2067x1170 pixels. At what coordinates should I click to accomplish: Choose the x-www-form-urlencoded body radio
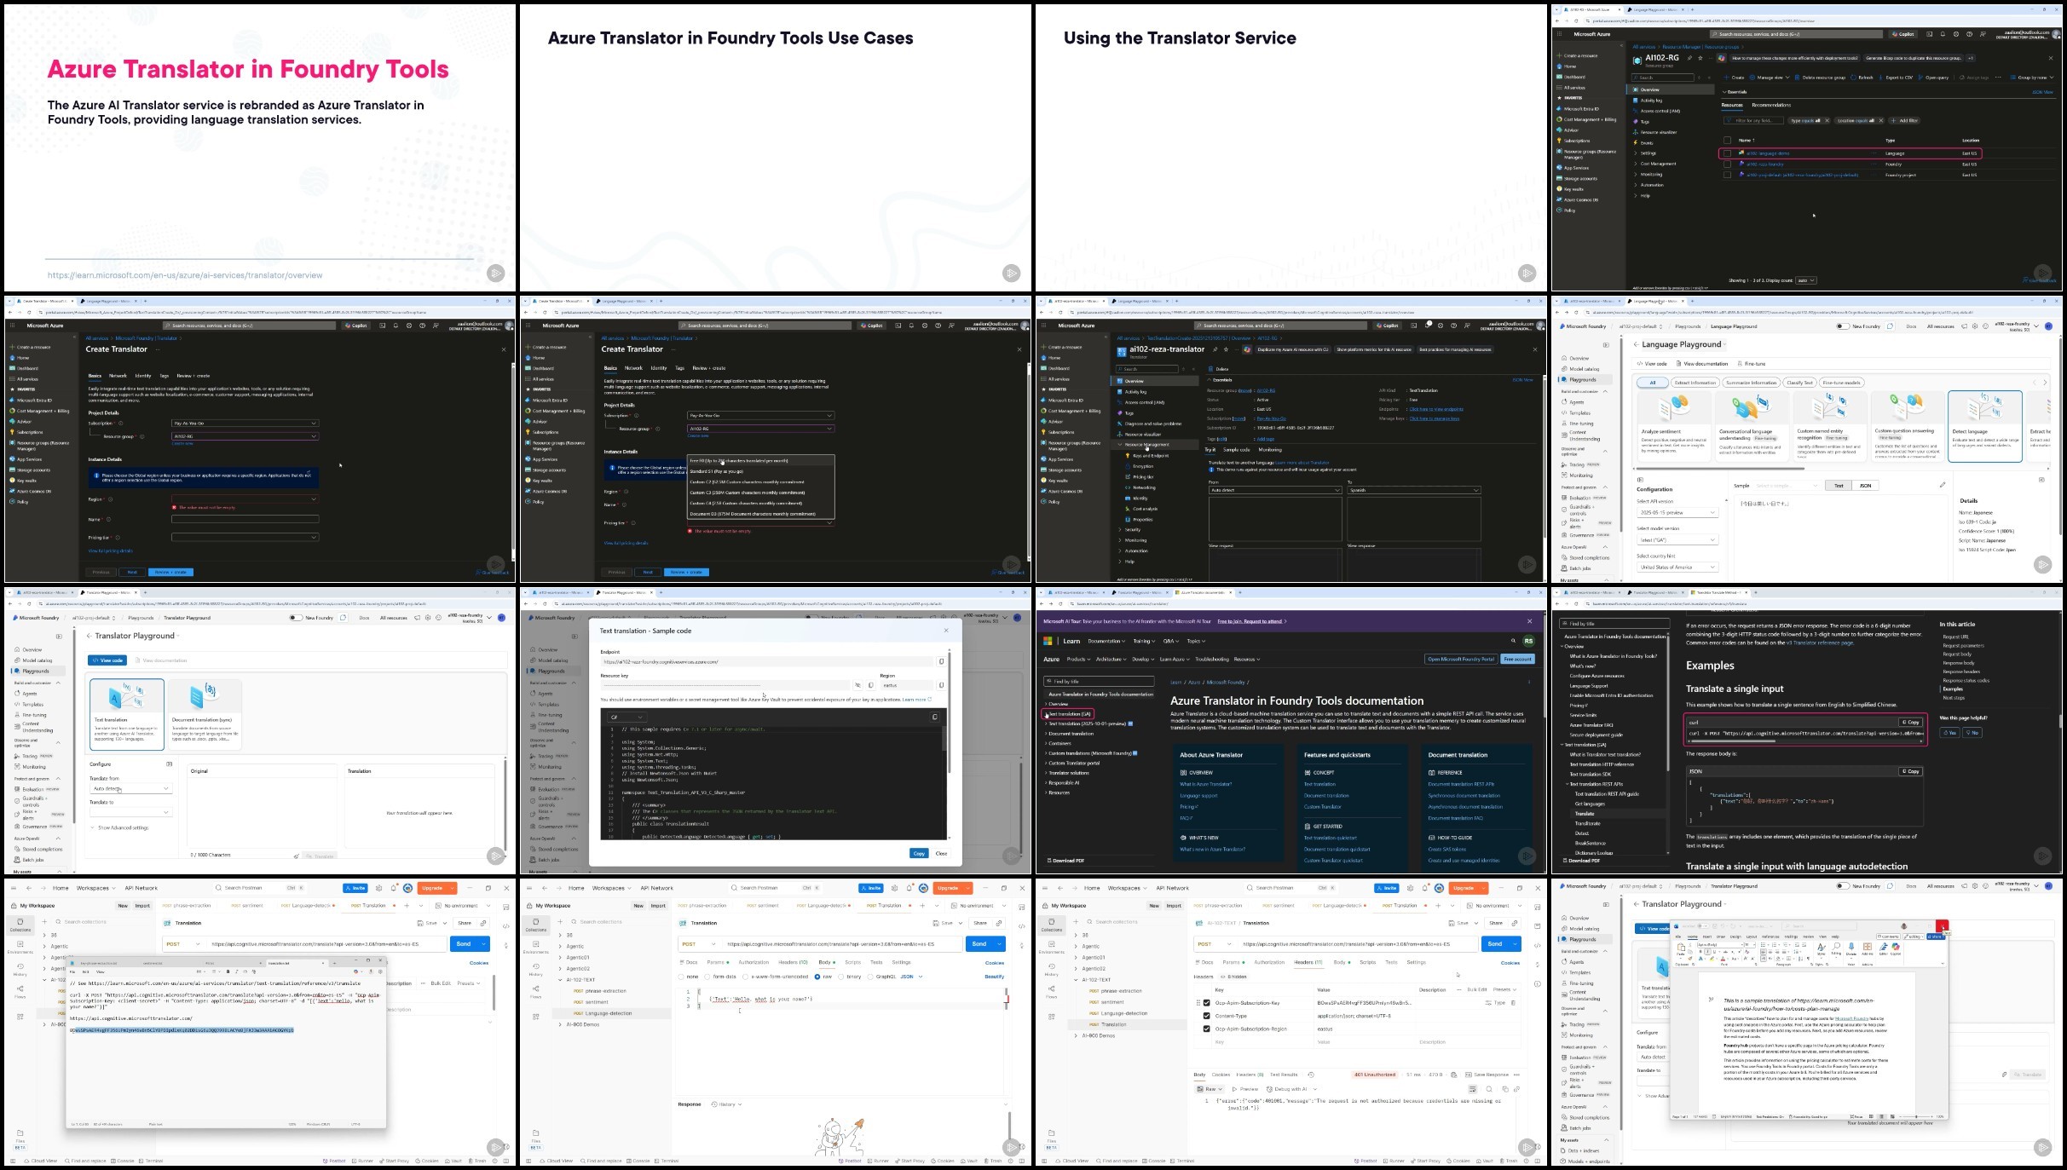pyautogui.click(x=746, y=977)
